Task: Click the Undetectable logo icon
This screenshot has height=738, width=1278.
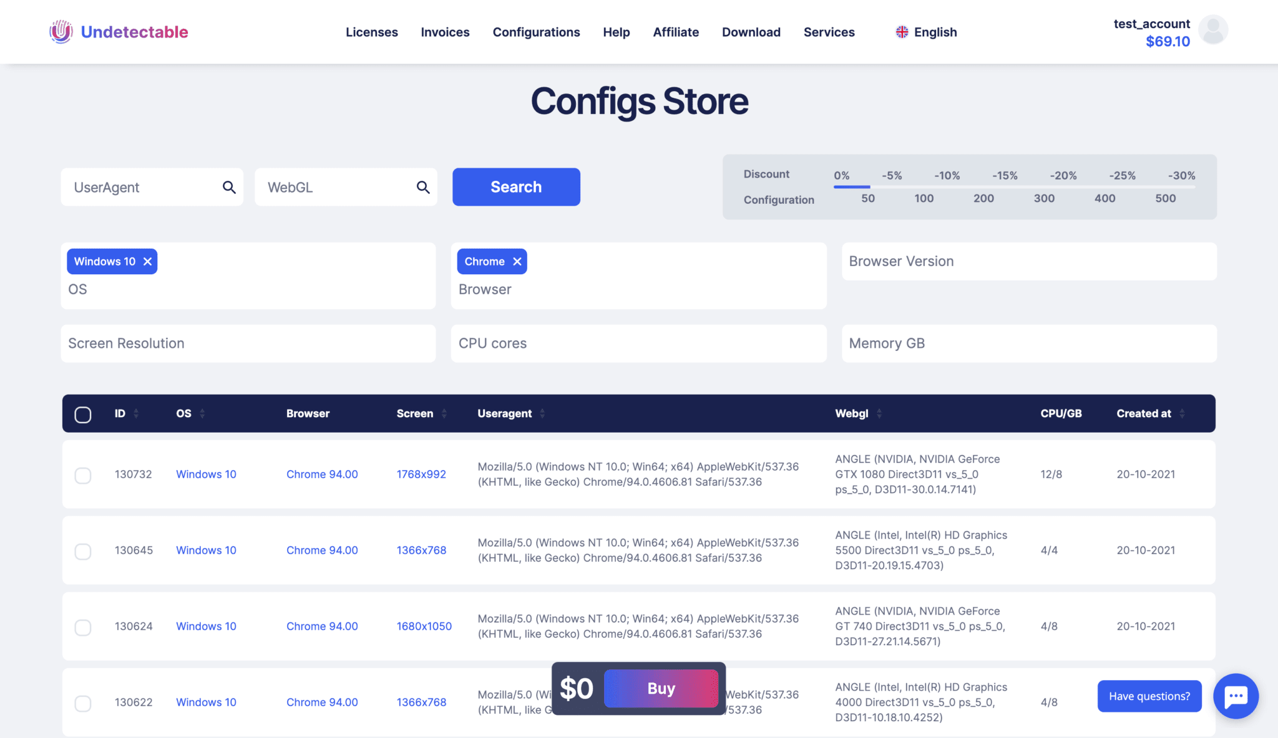Action: point(61,32)
